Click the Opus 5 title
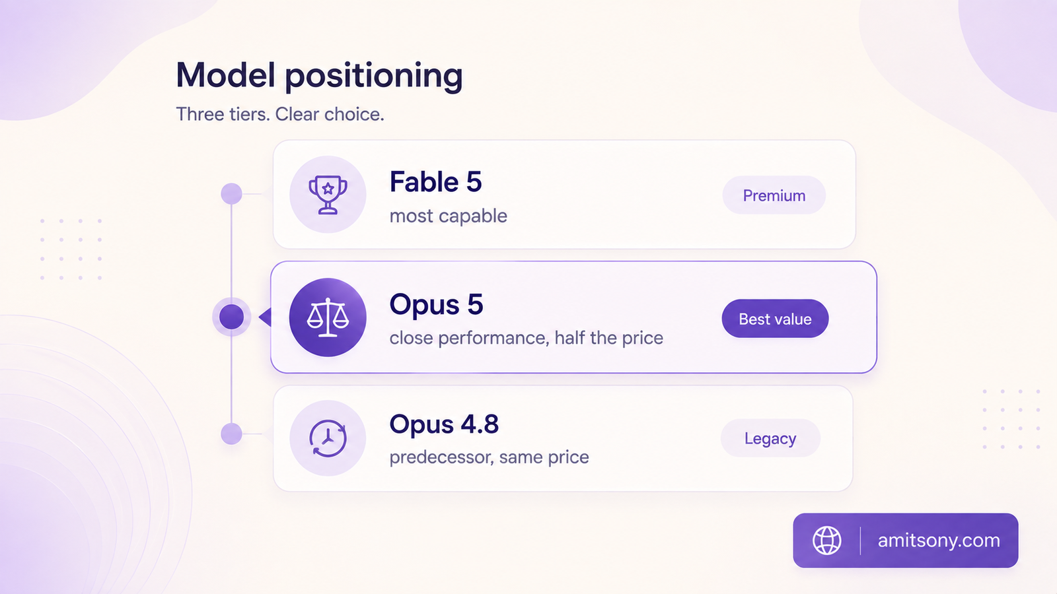Viewport: 1057px width, 594px height. (436, 305)
